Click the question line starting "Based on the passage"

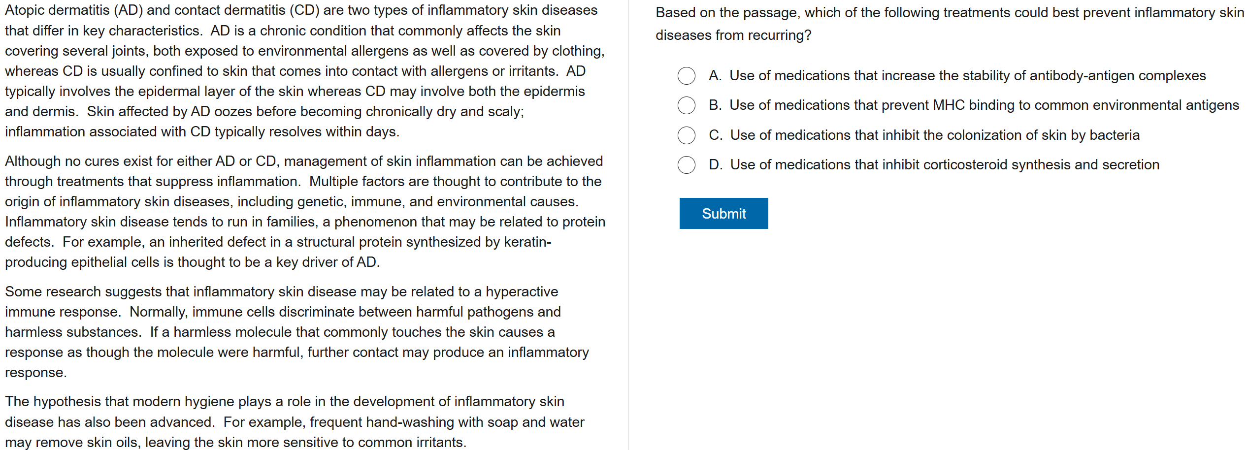click(949, 13)
